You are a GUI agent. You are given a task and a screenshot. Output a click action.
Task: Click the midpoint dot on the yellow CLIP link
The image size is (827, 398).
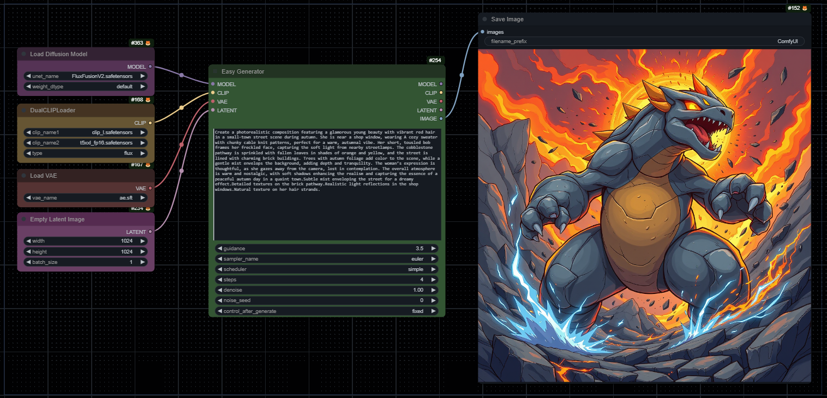coord(182,108)
